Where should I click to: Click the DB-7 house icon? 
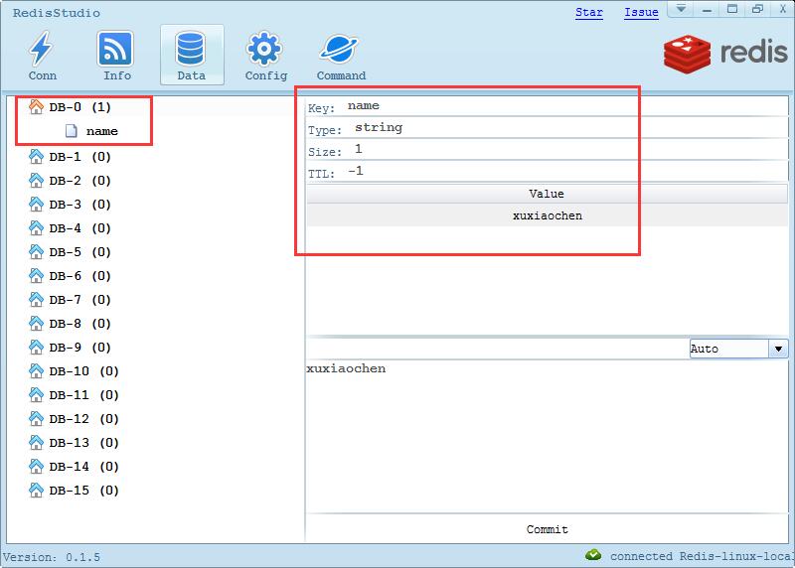pos(36,300)
